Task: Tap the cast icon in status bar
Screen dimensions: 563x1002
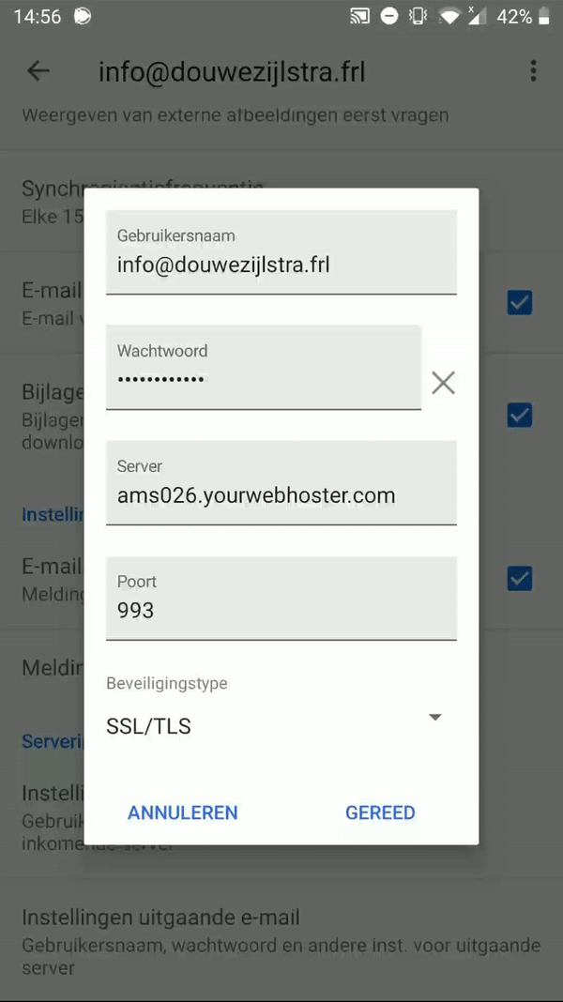Action: click(x=359, y=17)
